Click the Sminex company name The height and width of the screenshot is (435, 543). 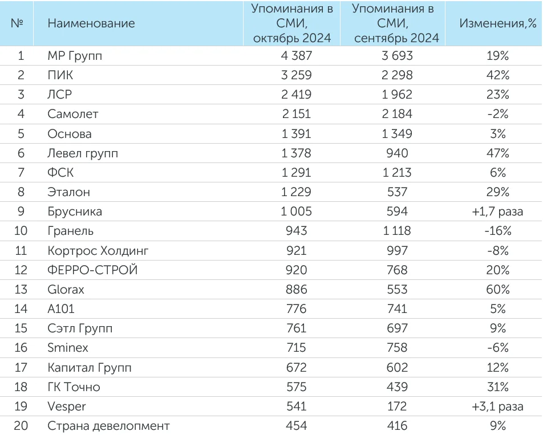68,348
